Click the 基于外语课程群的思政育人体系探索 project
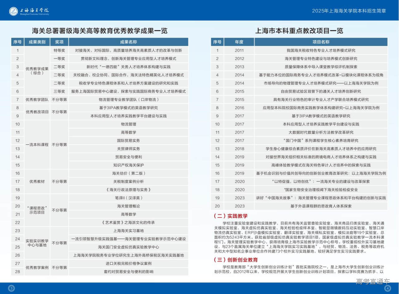Viewport: 399px width, 294px height. (321, 206)
